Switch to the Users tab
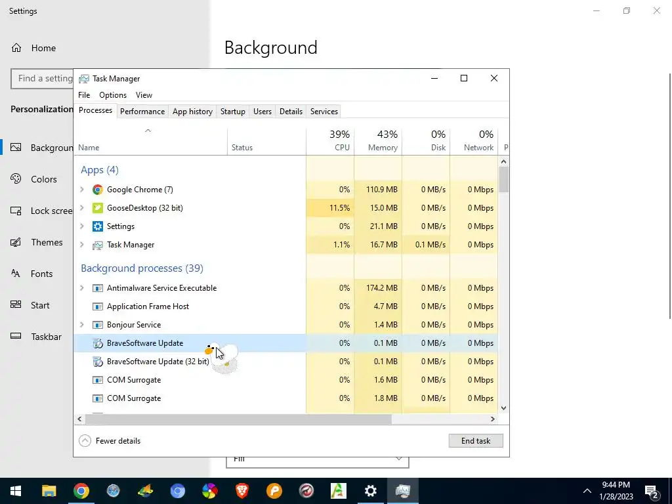This screenshot has height=504, width=672. [262, 112]
